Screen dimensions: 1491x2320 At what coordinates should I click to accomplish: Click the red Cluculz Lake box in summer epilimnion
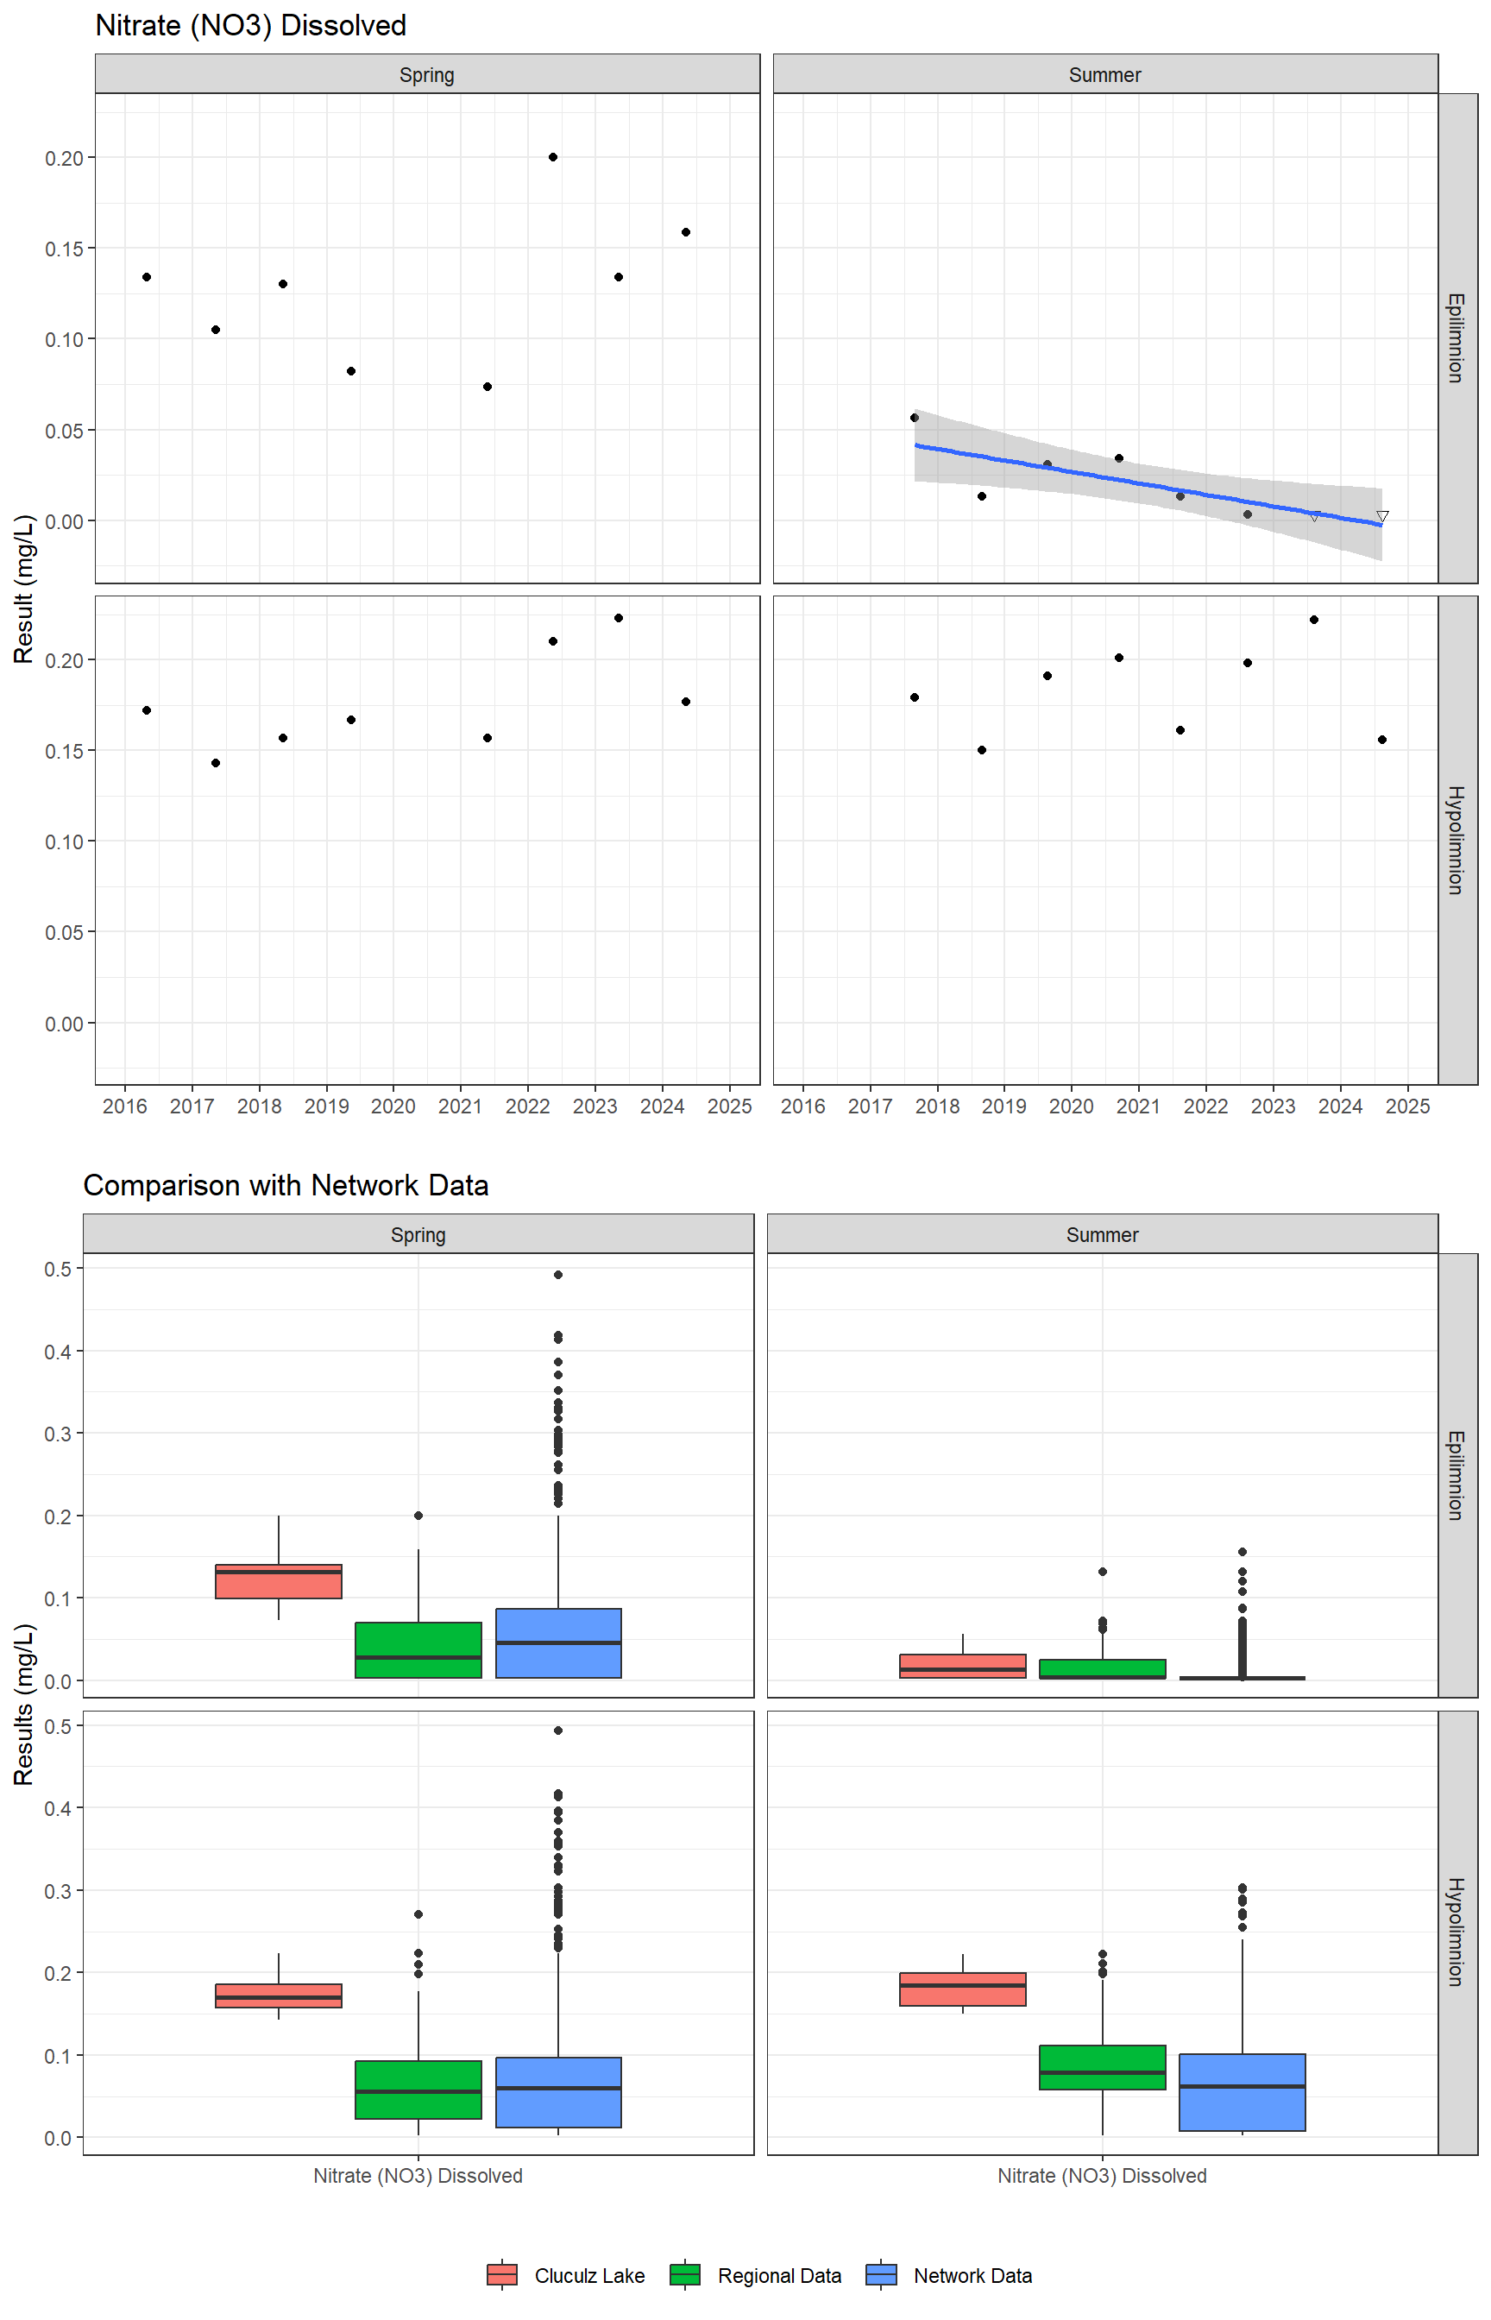pos(962,1667)
